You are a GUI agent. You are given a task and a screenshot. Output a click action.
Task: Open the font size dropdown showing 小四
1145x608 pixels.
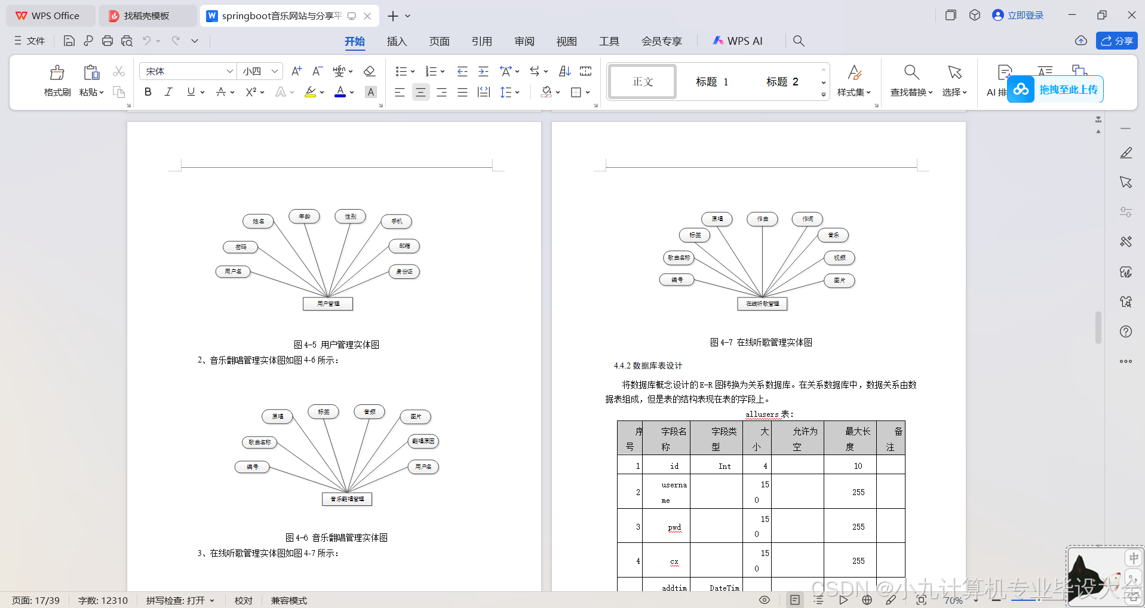click(x=274, y=71)
